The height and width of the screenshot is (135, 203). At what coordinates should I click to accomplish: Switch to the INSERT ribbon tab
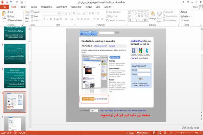coord(23,7)
